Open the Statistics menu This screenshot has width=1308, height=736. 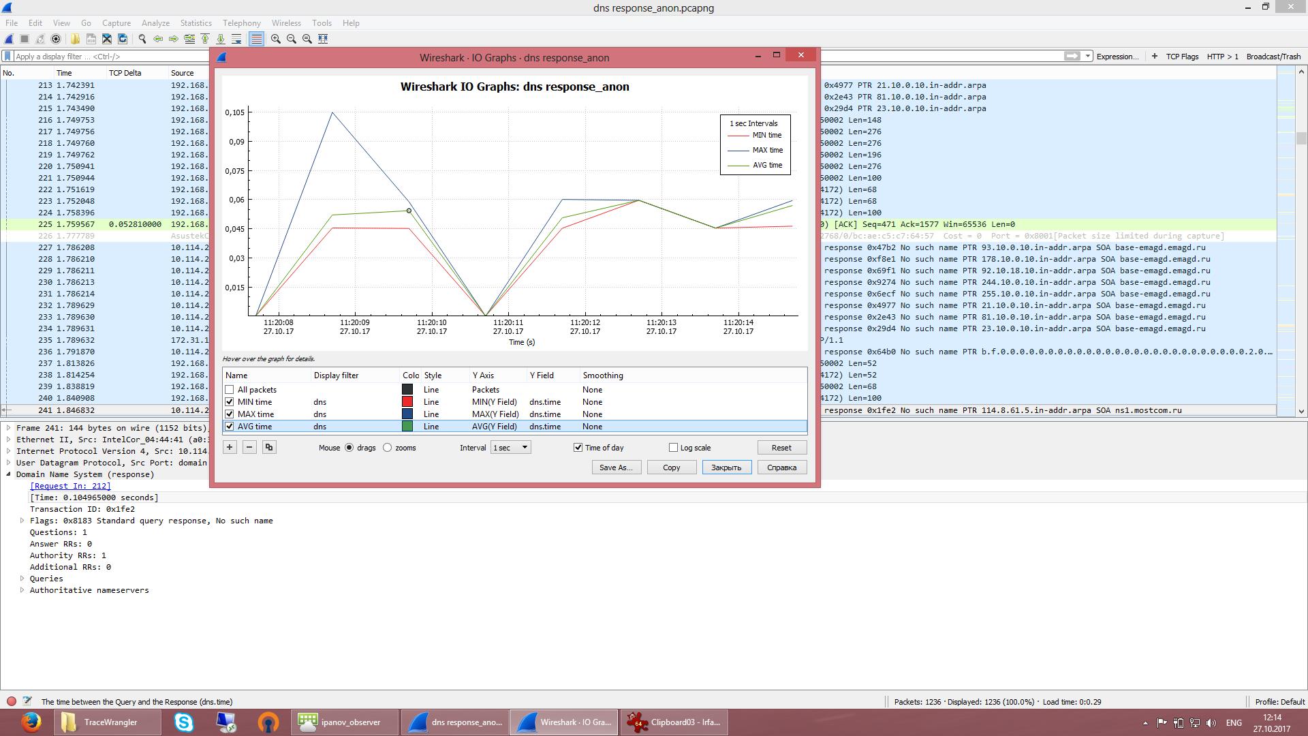pyautogui.click(x=196, y=22)
